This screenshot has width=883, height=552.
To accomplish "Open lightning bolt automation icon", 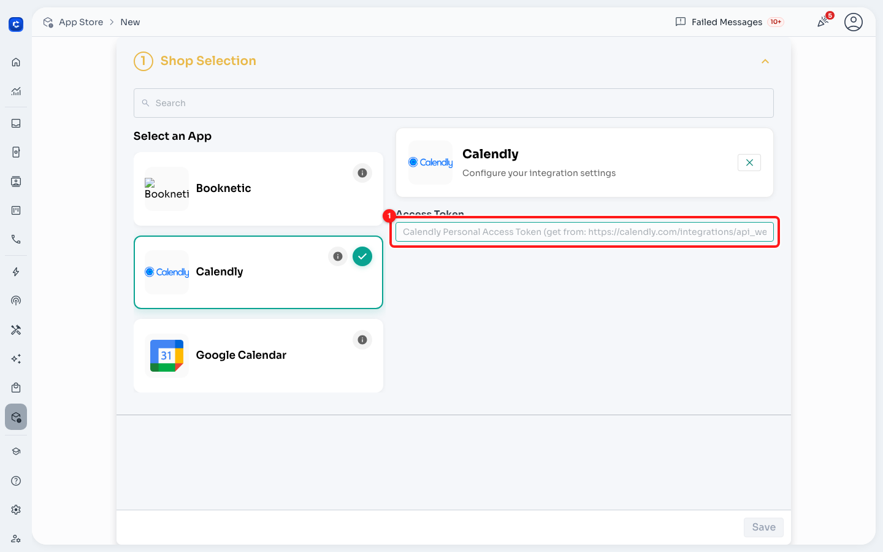I will [x=16, y=272].
